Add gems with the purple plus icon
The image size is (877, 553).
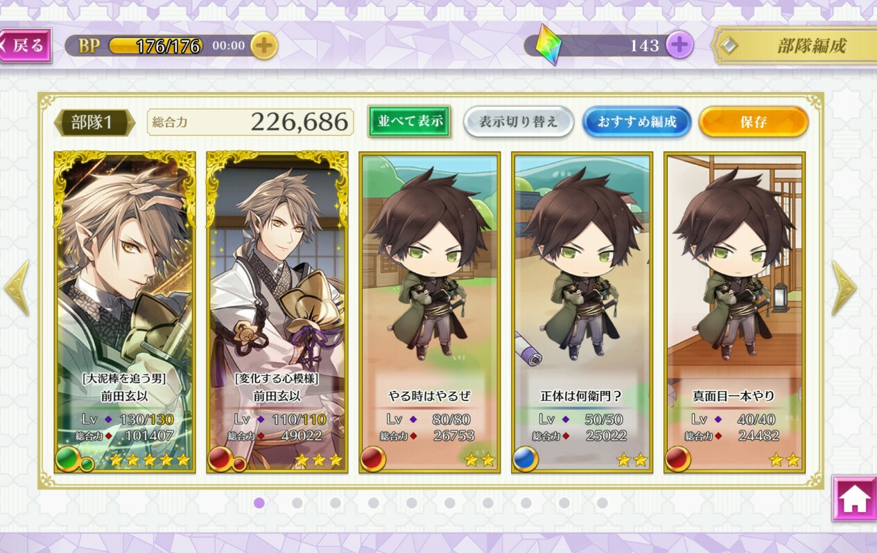pyautogui.click(x=679, y=46)
